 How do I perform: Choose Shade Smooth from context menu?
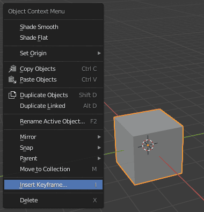tap(53, 27)
